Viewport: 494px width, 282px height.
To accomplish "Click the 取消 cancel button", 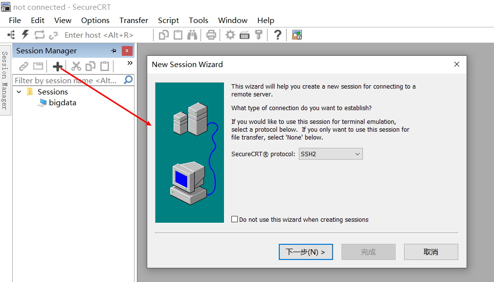I will point(431,252).
